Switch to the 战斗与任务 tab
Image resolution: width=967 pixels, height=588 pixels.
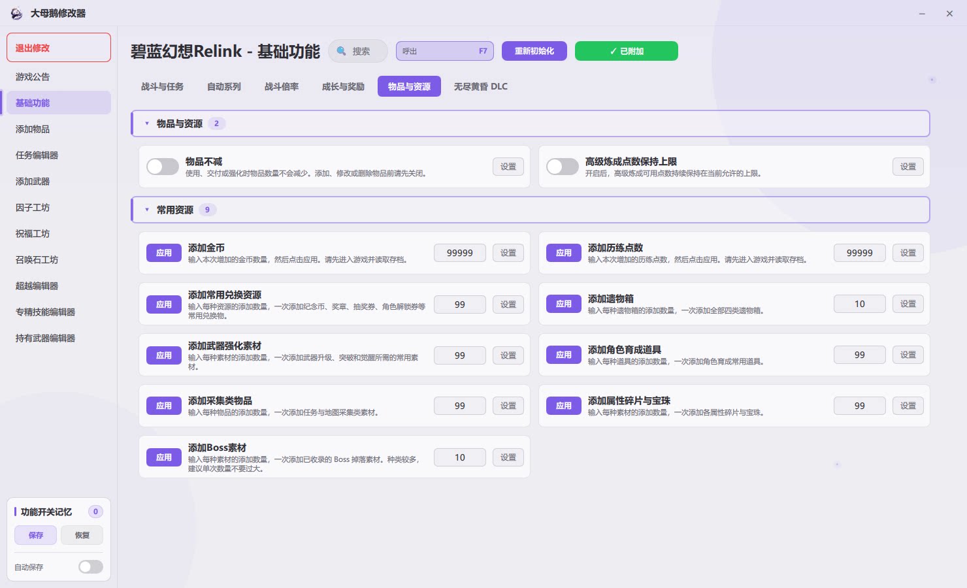[x=162, y=86]
